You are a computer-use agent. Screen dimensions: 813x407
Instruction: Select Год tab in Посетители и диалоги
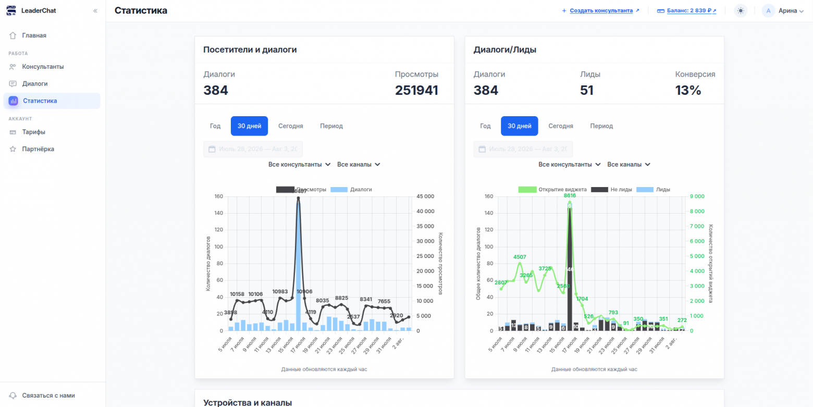(215, 126)
